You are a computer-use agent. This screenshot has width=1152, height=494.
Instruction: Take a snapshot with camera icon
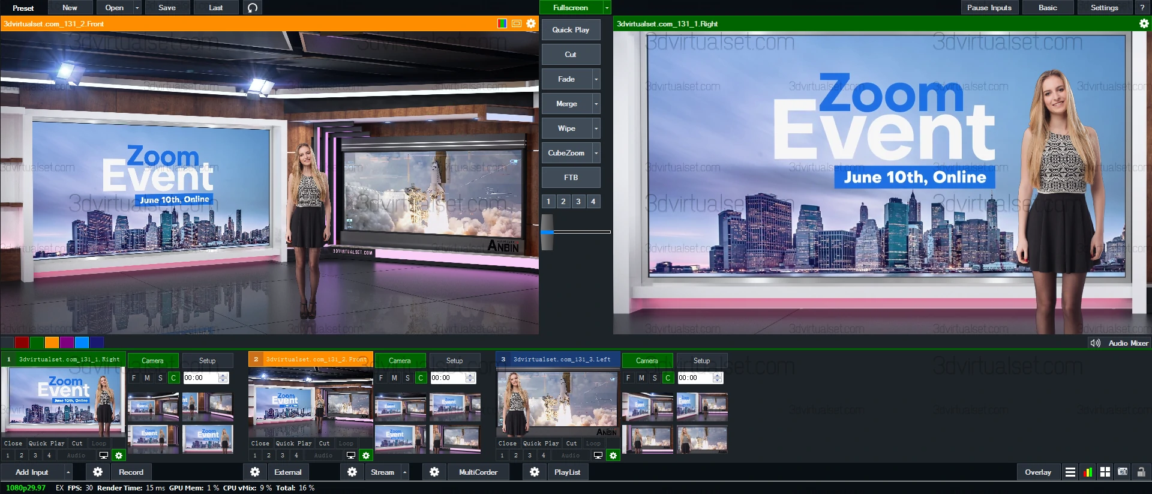pyautogui.click(x=1123, y=472)
